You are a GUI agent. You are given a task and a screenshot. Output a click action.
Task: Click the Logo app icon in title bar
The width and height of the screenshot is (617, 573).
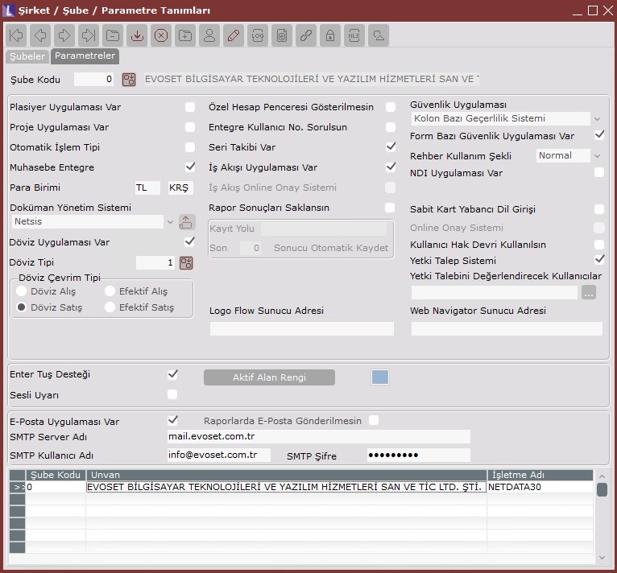8,10
